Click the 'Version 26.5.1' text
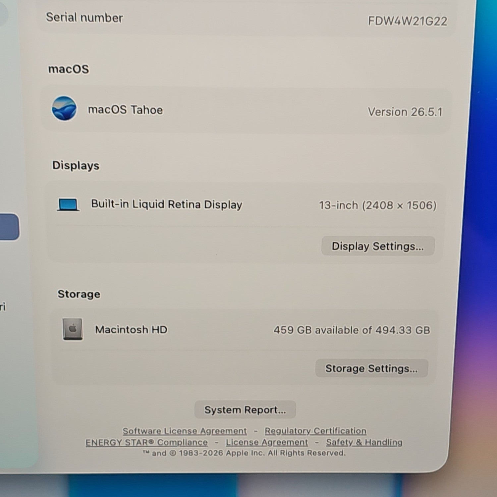Screen dimensions: 497x497 (x=405, y=112)
